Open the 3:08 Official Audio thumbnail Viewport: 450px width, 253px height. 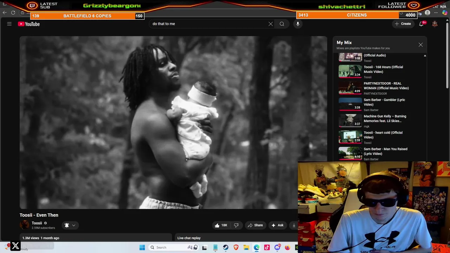point(350,57)
